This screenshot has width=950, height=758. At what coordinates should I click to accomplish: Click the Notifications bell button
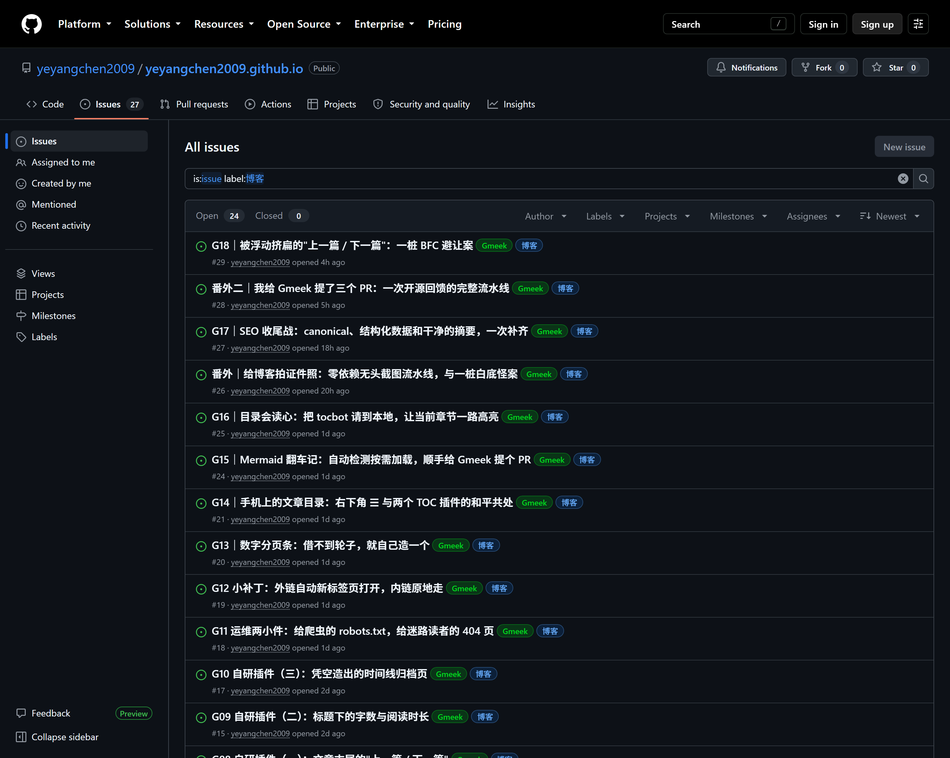tap(746, 67)
